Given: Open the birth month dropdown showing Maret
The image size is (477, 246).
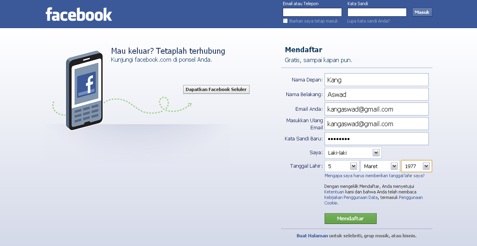Looking at the screenshot, I should 380,166.
